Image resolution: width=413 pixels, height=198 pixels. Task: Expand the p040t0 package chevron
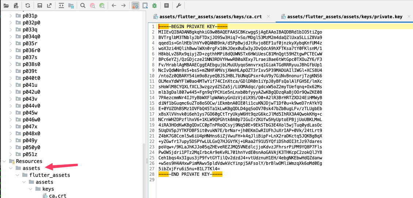tap(11, 78)
